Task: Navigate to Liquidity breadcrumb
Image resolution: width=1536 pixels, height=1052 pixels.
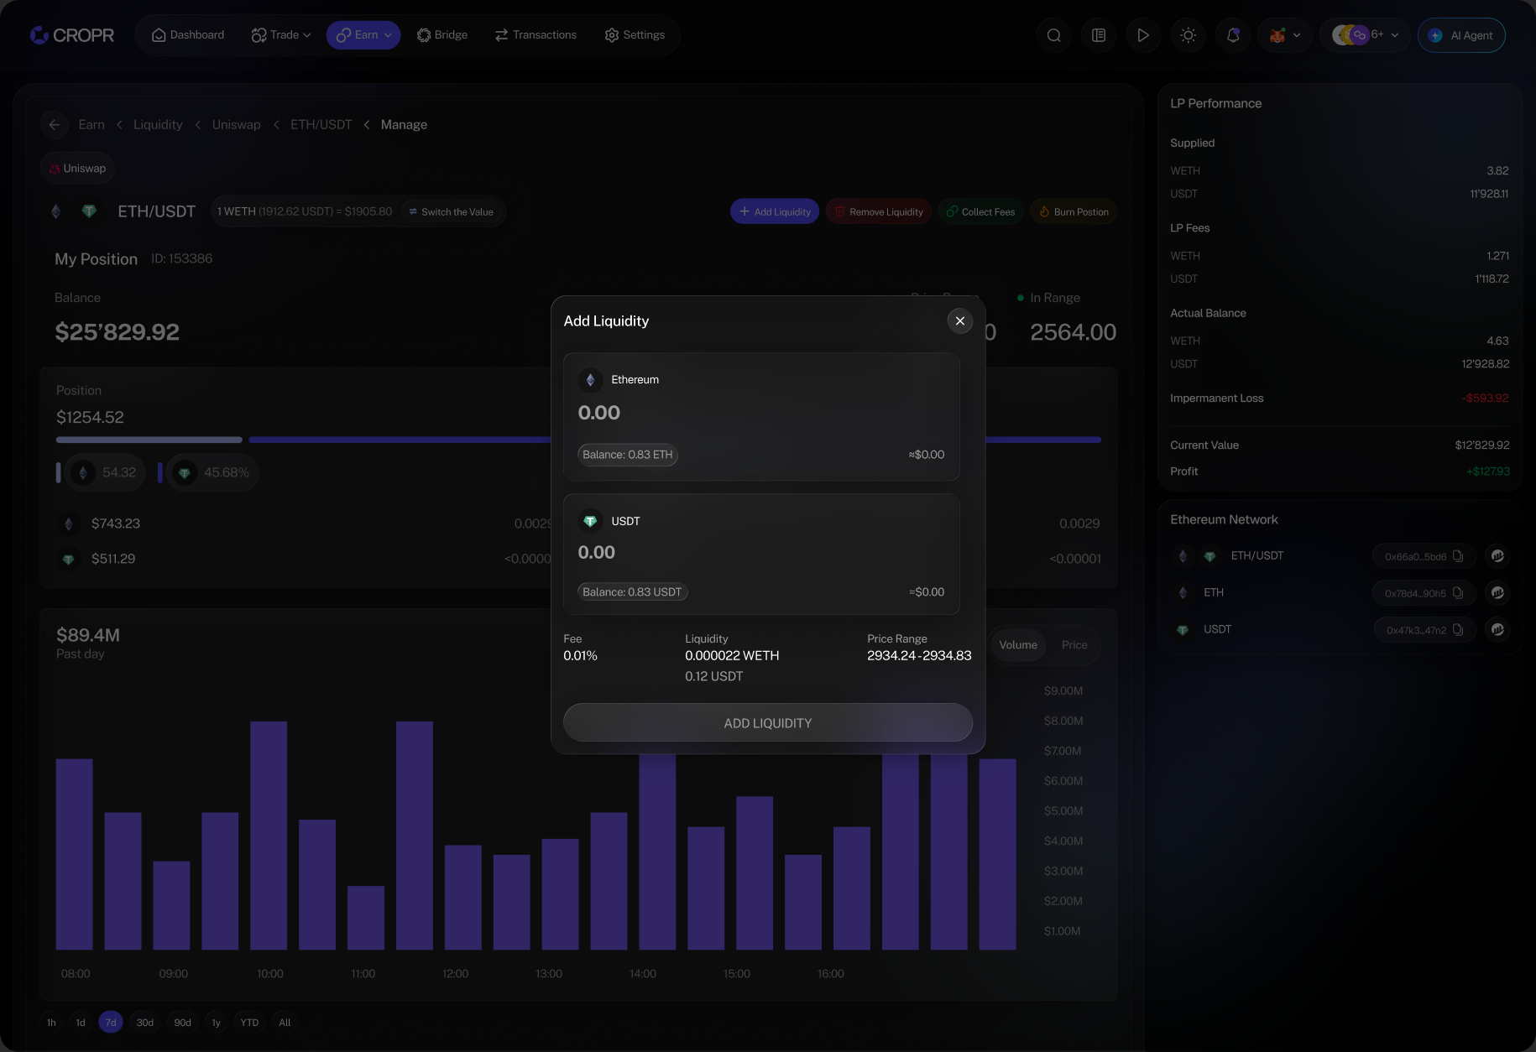Action: click(x=158, y=125)
